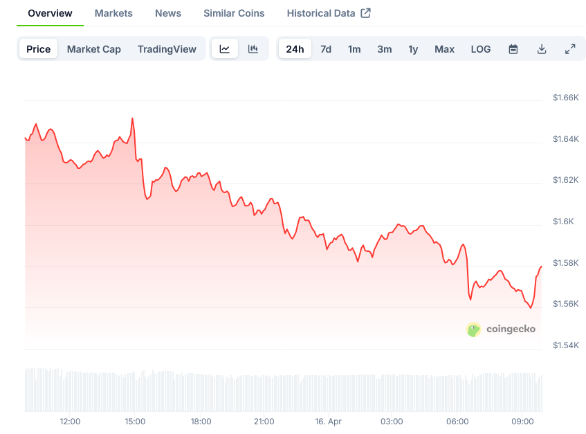Show the Max time range

click(x=444, y=49)
